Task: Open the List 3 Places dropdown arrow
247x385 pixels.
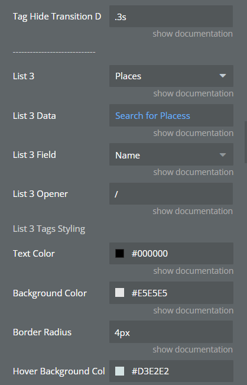Action: [222, 76]
